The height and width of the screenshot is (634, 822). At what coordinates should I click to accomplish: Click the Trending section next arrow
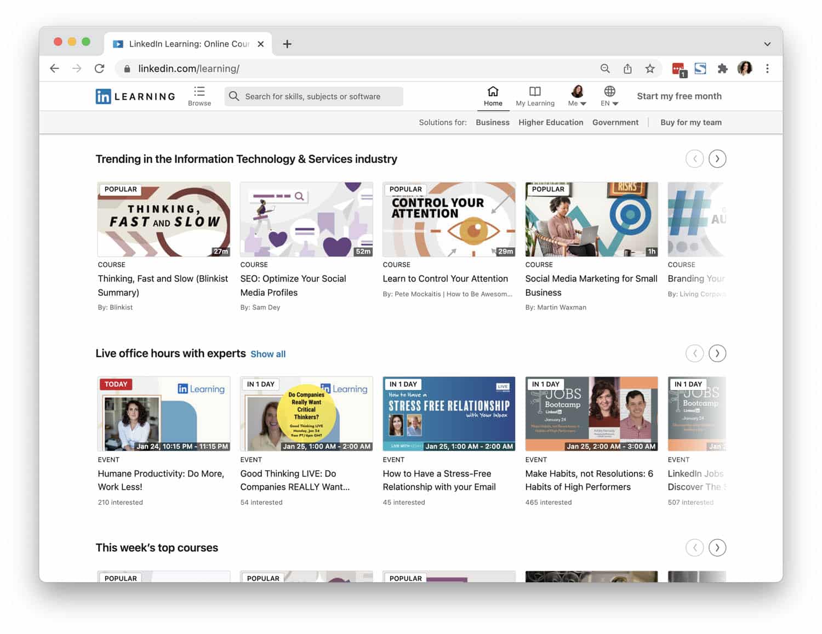click(x=717, y=159)
